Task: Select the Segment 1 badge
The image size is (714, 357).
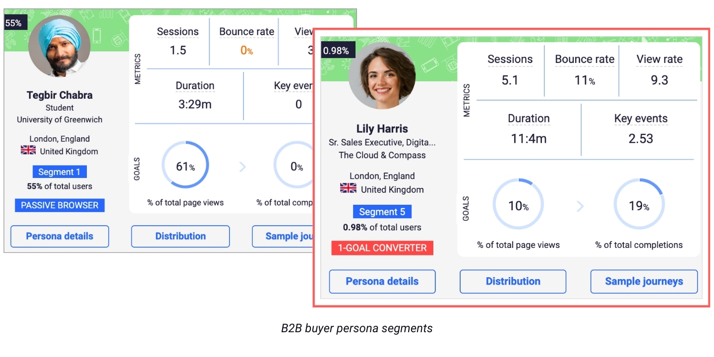Action: click(59, 172)
